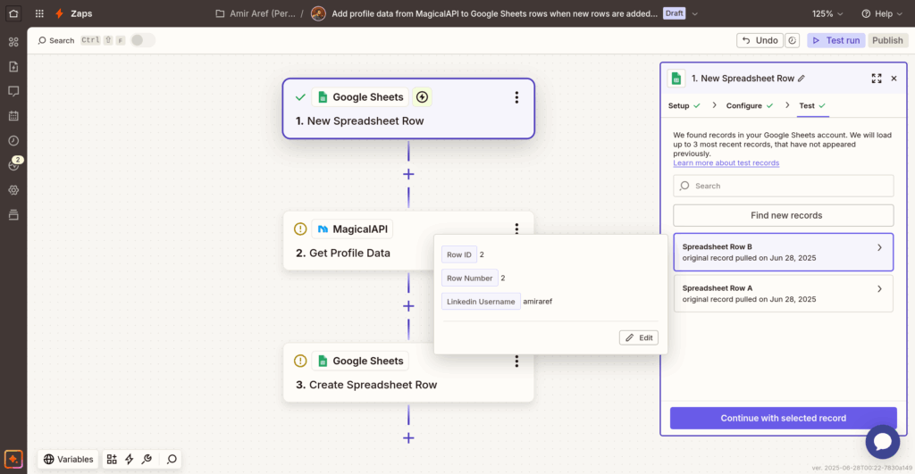915x474 pixels.
Task: Close the step side panel
Action: [x=894, y=79]
